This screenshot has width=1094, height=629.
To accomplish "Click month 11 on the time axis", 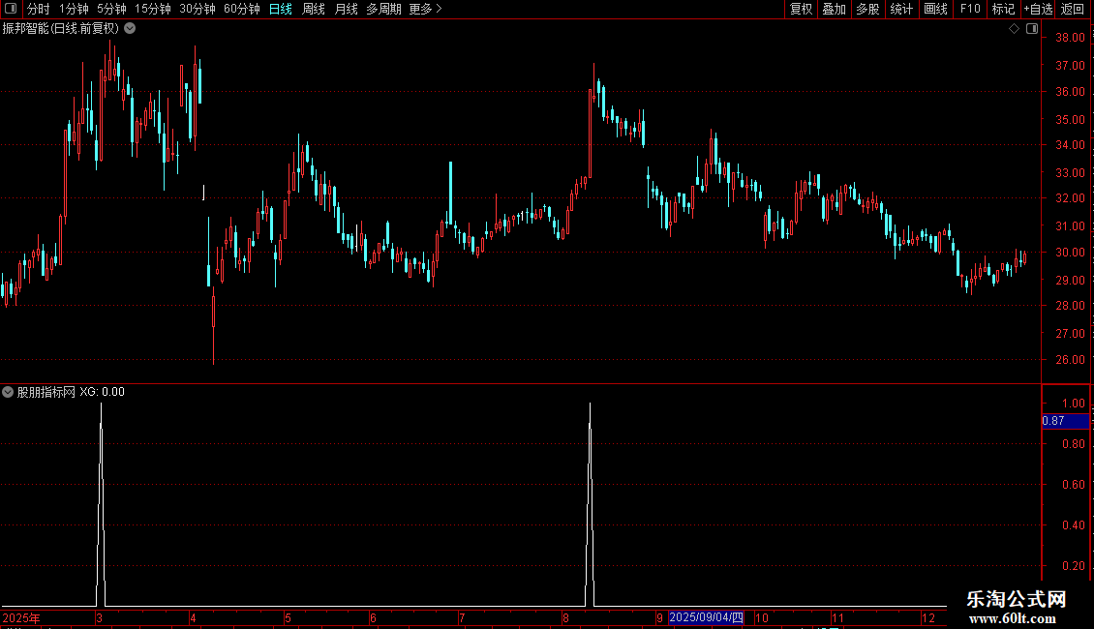I will 838,617.
